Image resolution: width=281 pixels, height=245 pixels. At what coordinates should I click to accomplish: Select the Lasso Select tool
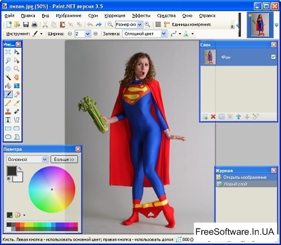pos(8,61)
